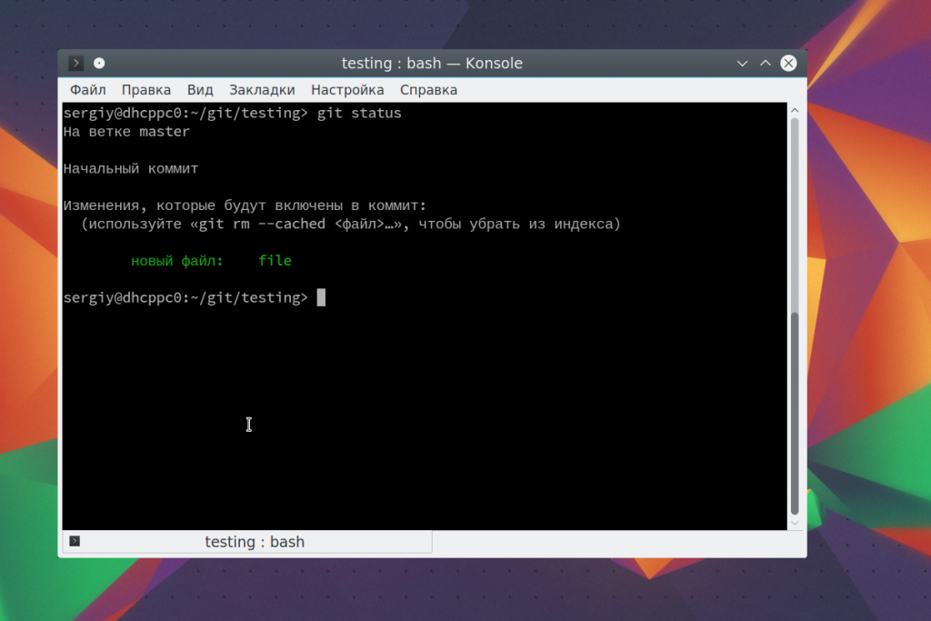Open the Закладки menu
Image resolution: width=931 pixels, height=621 pixels.
pyautogui.click(x=262, y=90)
